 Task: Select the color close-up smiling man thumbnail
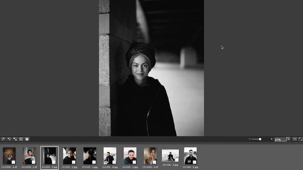click(x=130, y=156)
